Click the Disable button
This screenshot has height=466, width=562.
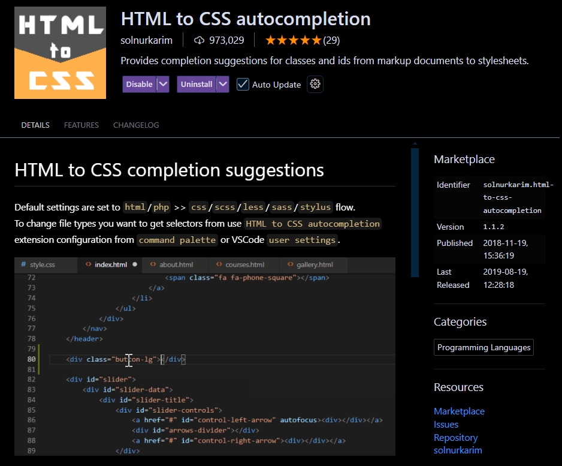click(x=139, y=85)
